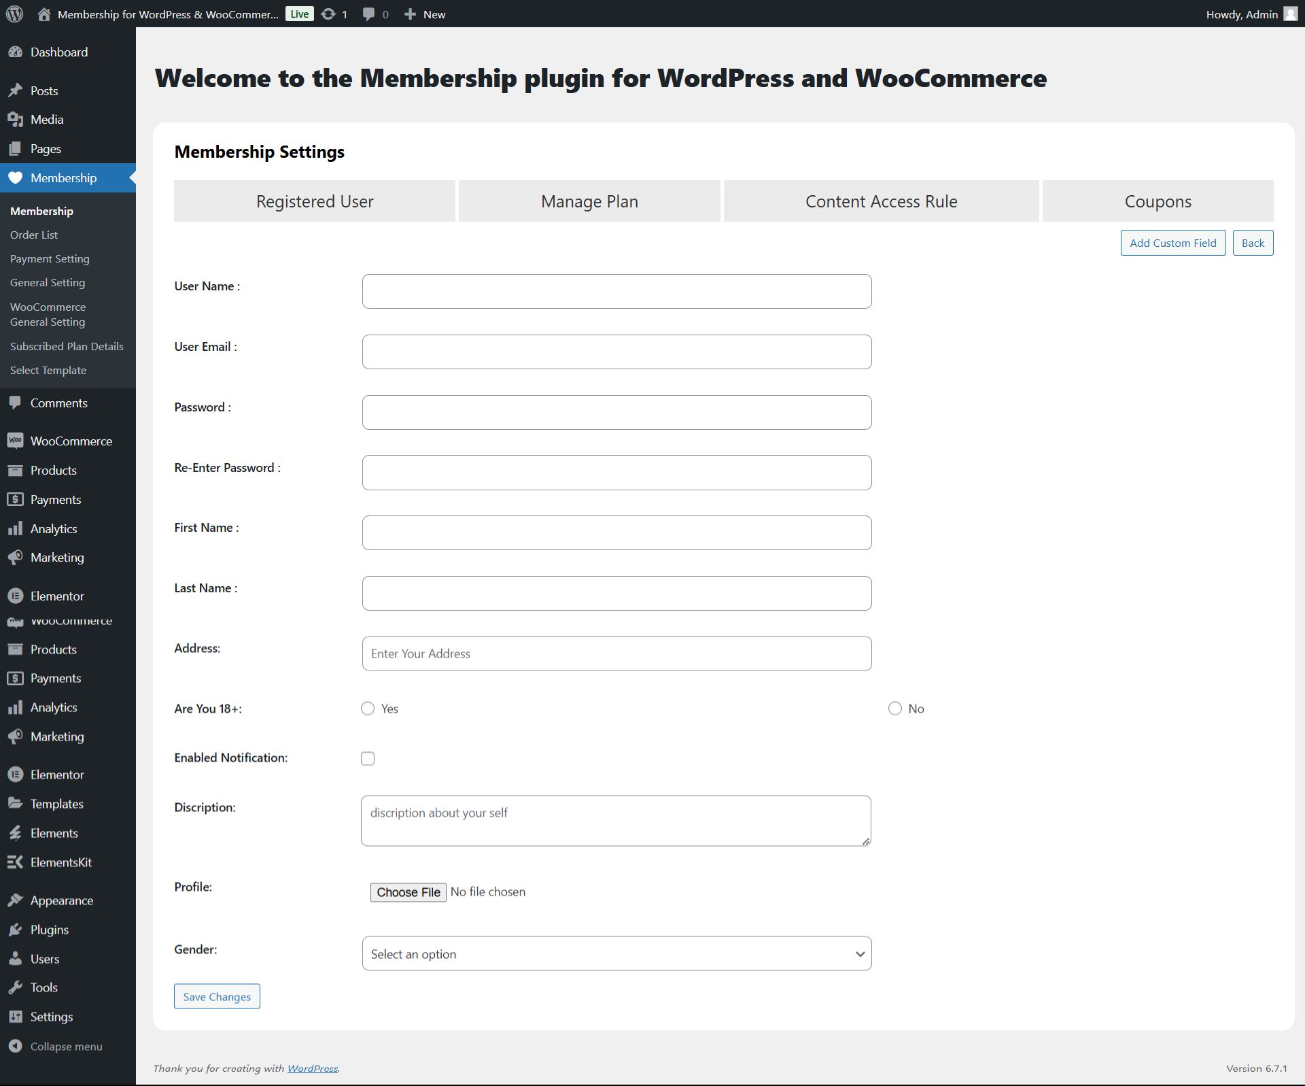Switch to the Content Access Rule tab
Image resolution: width=1305 pixels, height=1086 pixels.
point(881,201)
